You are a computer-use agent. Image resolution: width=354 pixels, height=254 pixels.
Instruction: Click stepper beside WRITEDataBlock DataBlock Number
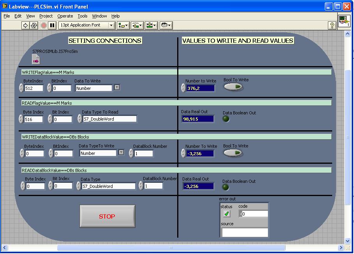coord(131,153)
